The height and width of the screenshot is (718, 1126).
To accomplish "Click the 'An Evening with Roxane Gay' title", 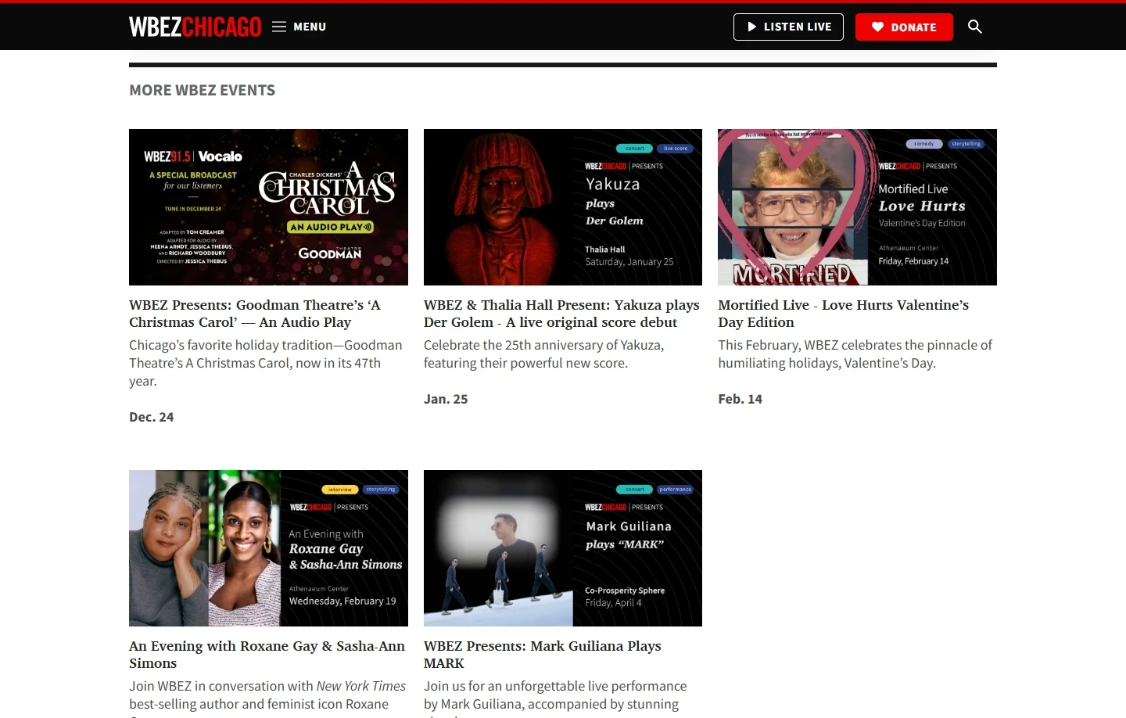I will point(267,655).
